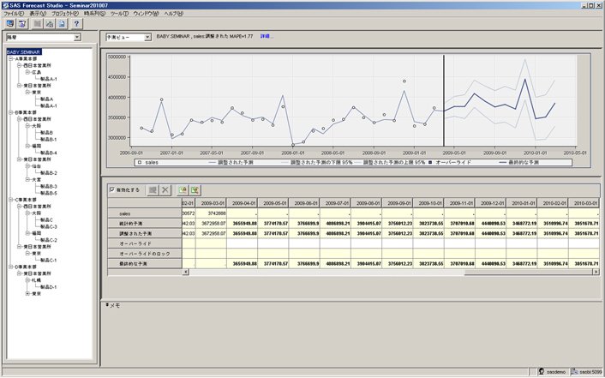Screen dimensions: 605x378
Task: Open the 詳細... link next to MAPE
Action: point(267,36)
